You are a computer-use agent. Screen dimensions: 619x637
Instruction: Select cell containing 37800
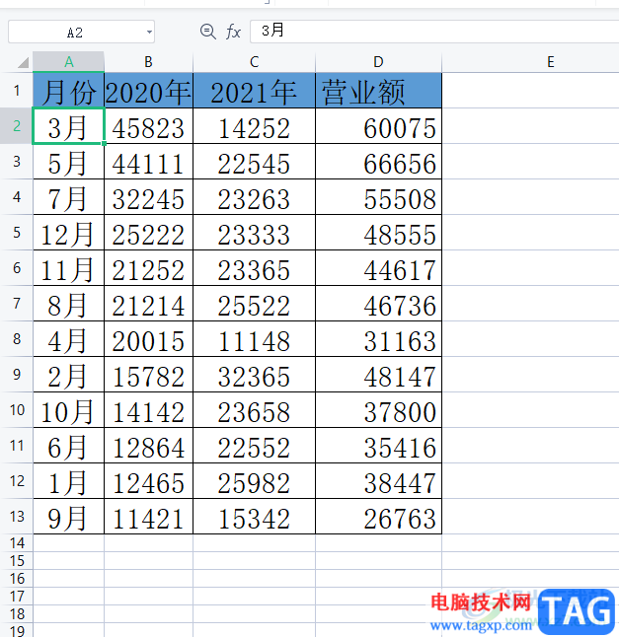point(378,410)
